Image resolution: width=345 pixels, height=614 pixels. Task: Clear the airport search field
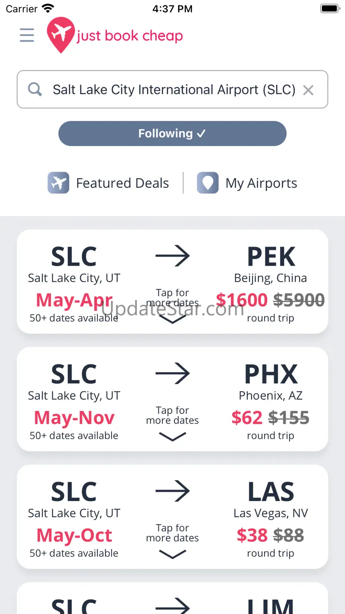pos(308,90)
